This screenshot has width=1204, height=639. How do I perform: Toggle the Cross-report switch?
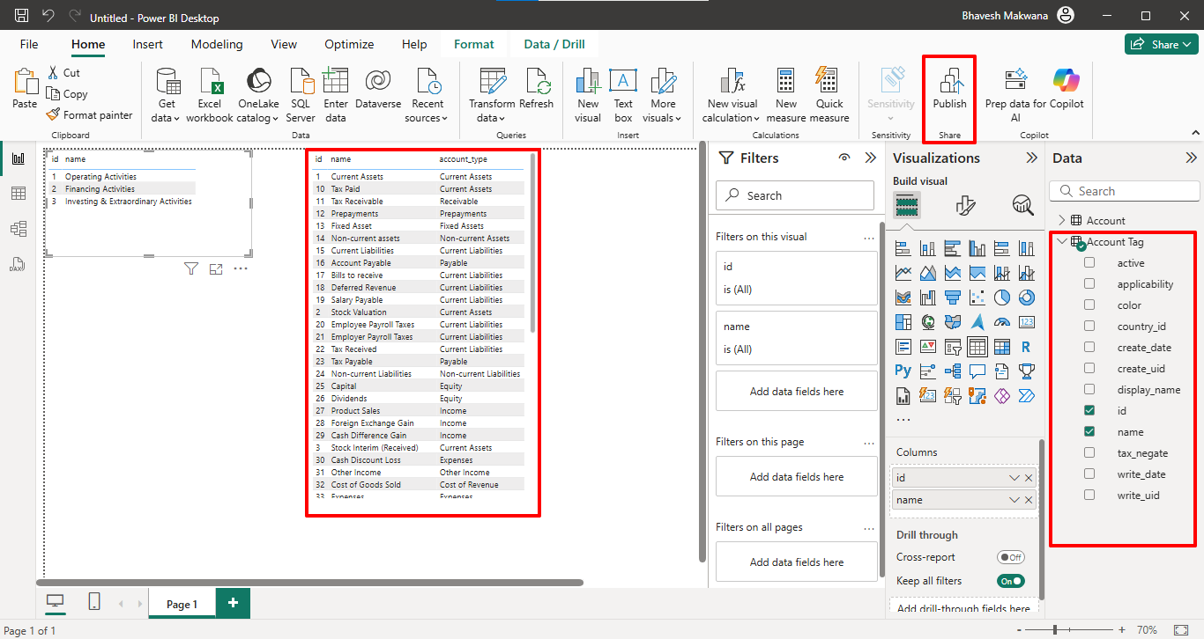tap(1010, 557)
